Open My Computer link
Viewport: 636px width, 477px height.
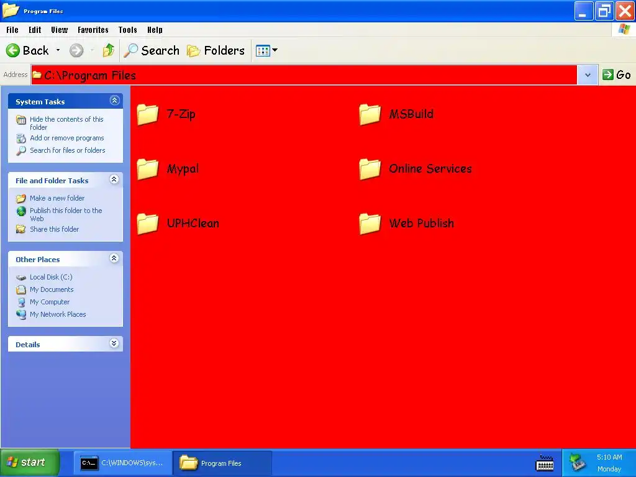coord(50,302)
